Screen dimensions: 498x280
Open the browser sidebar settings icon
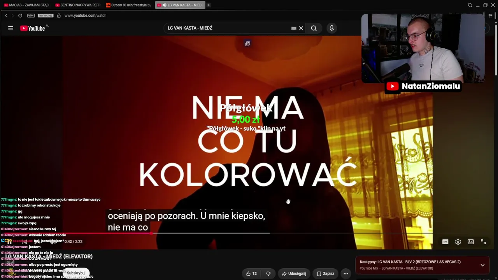point(490,16)
